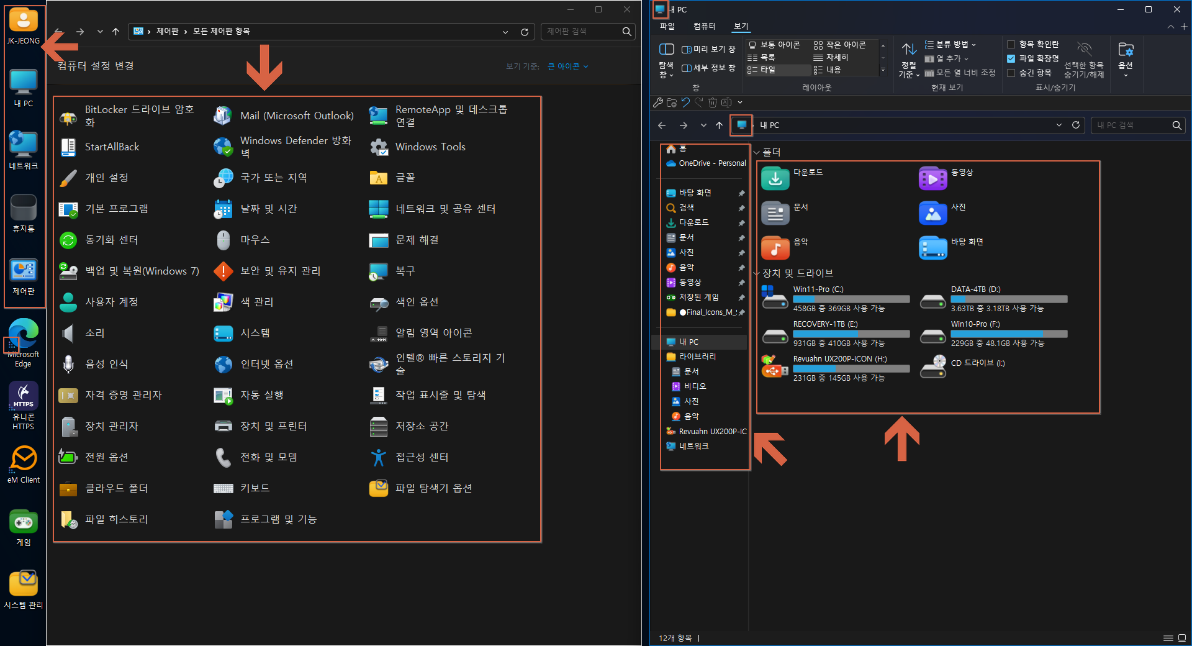Open 동기화 센터 in Control Panel

point(99,240)
